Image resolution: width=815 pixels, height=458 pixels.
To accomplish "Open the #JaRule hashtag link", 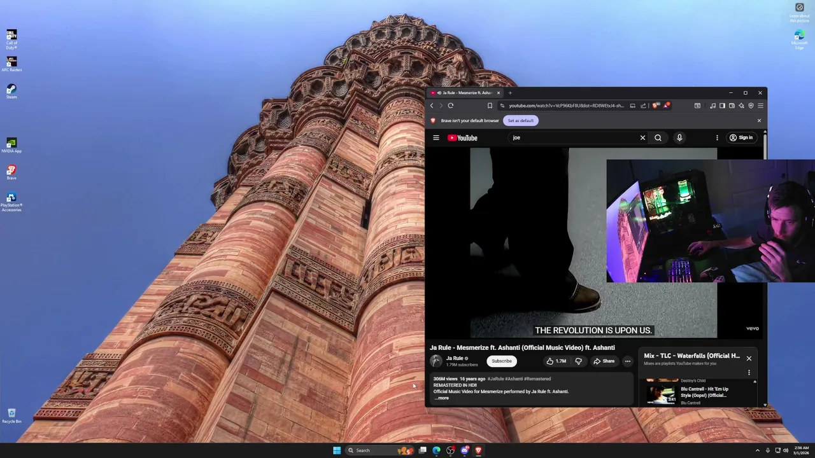I will coord(495,378).
